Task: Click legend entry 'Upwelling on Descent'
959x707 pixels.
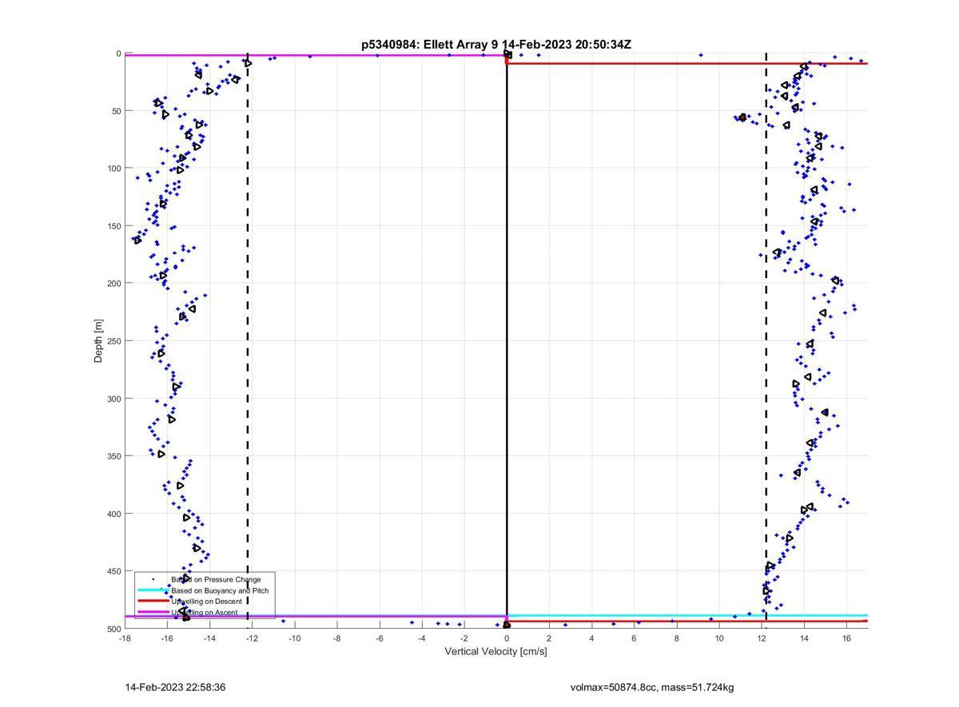Action: [206, 601]
